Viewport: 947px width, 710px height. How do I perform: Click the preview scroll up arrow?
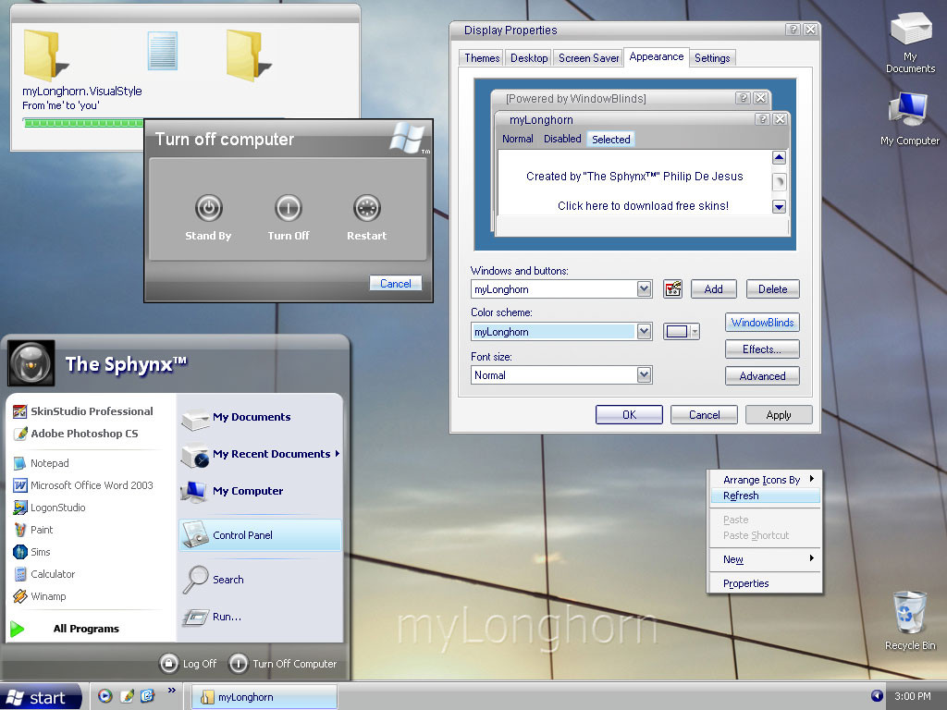point(779,157)
